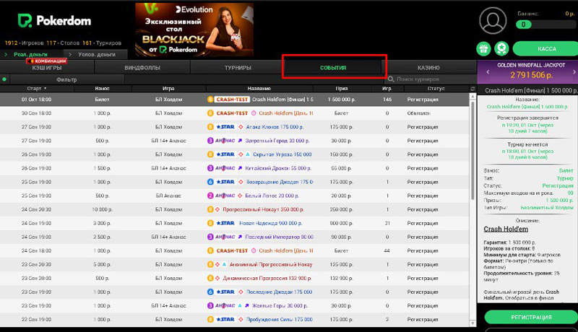Open the user profile avatar icon

(493, 20)
